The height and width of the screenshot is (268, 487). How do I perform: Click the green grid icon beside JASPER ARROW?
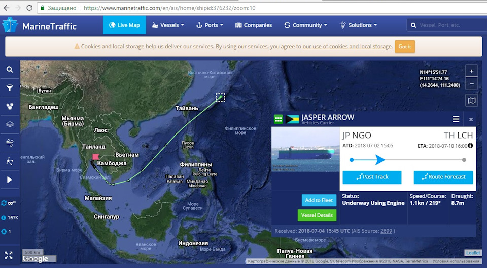click(x=279, y=119)
